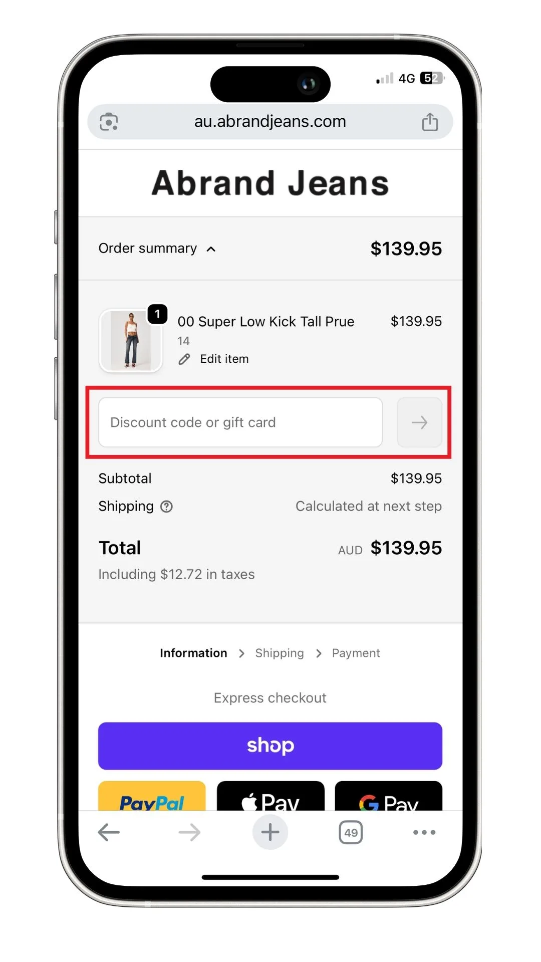Tap the browser share icon
This screenshot has height=962, width=541.
[430, 122]
